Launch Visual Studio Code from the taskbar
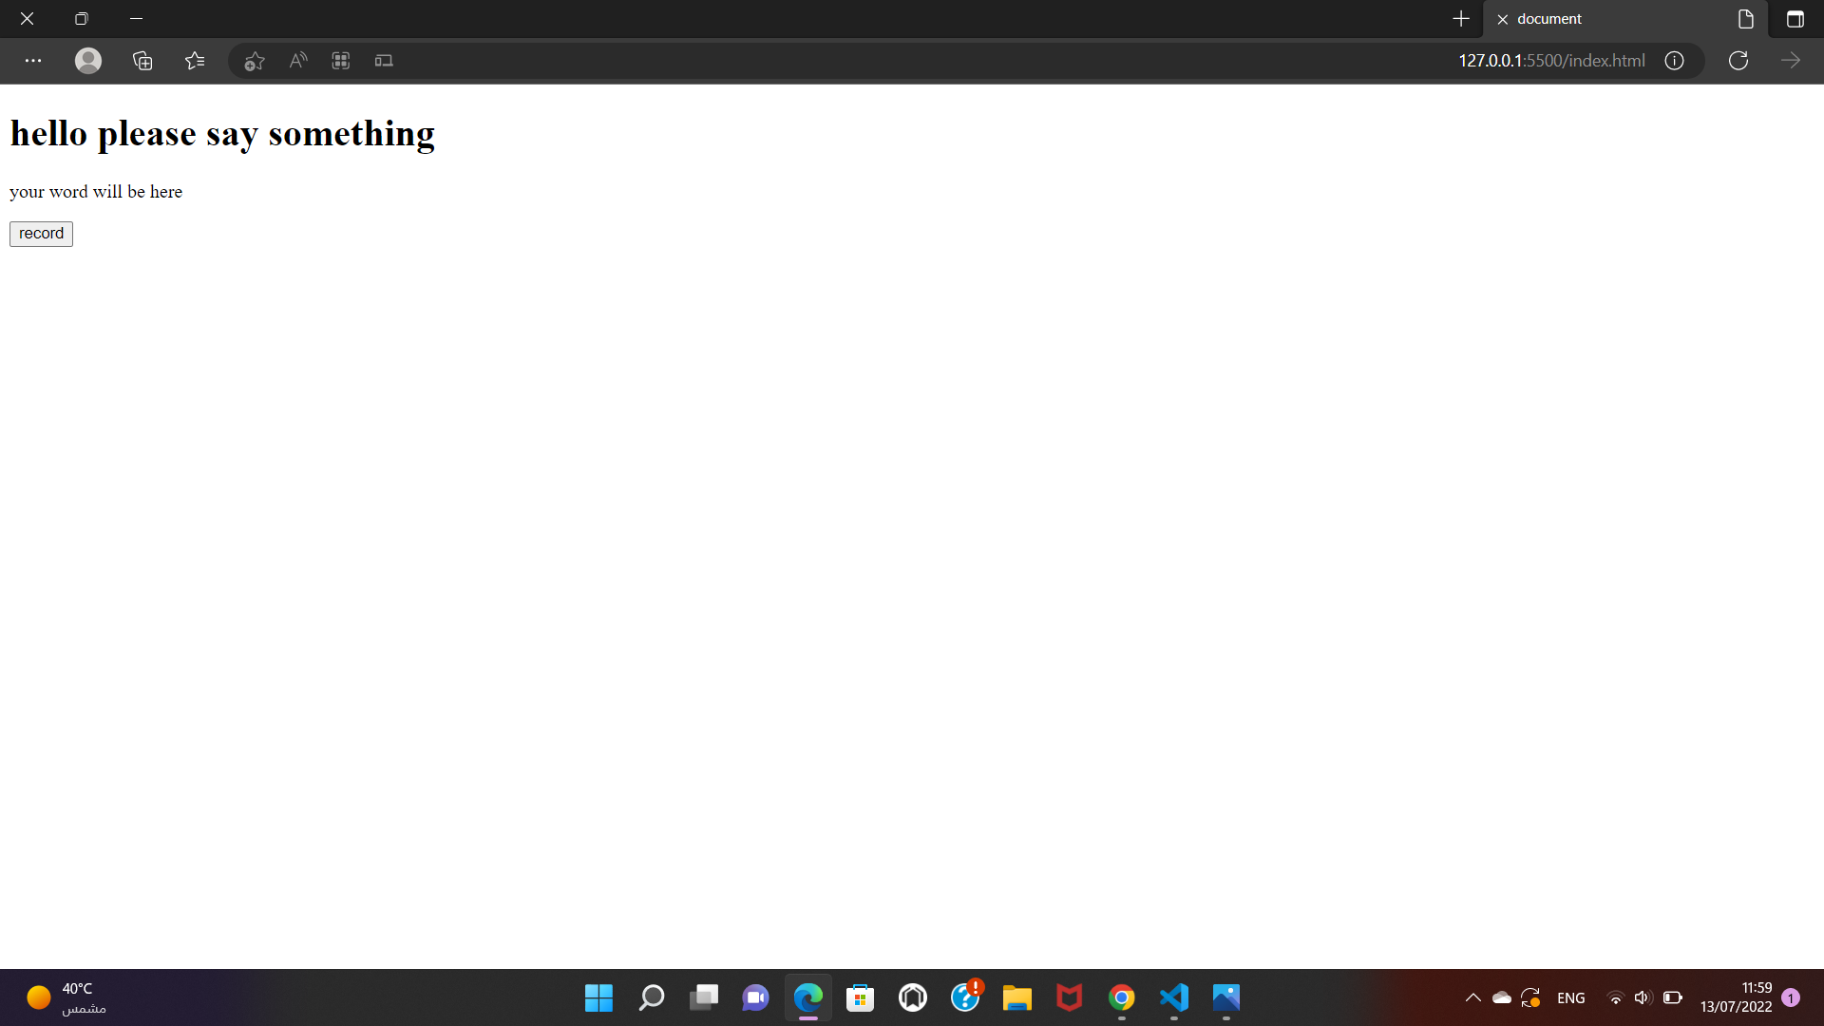This screenshot has width=1824, height=1026. tap(1173, 997)
